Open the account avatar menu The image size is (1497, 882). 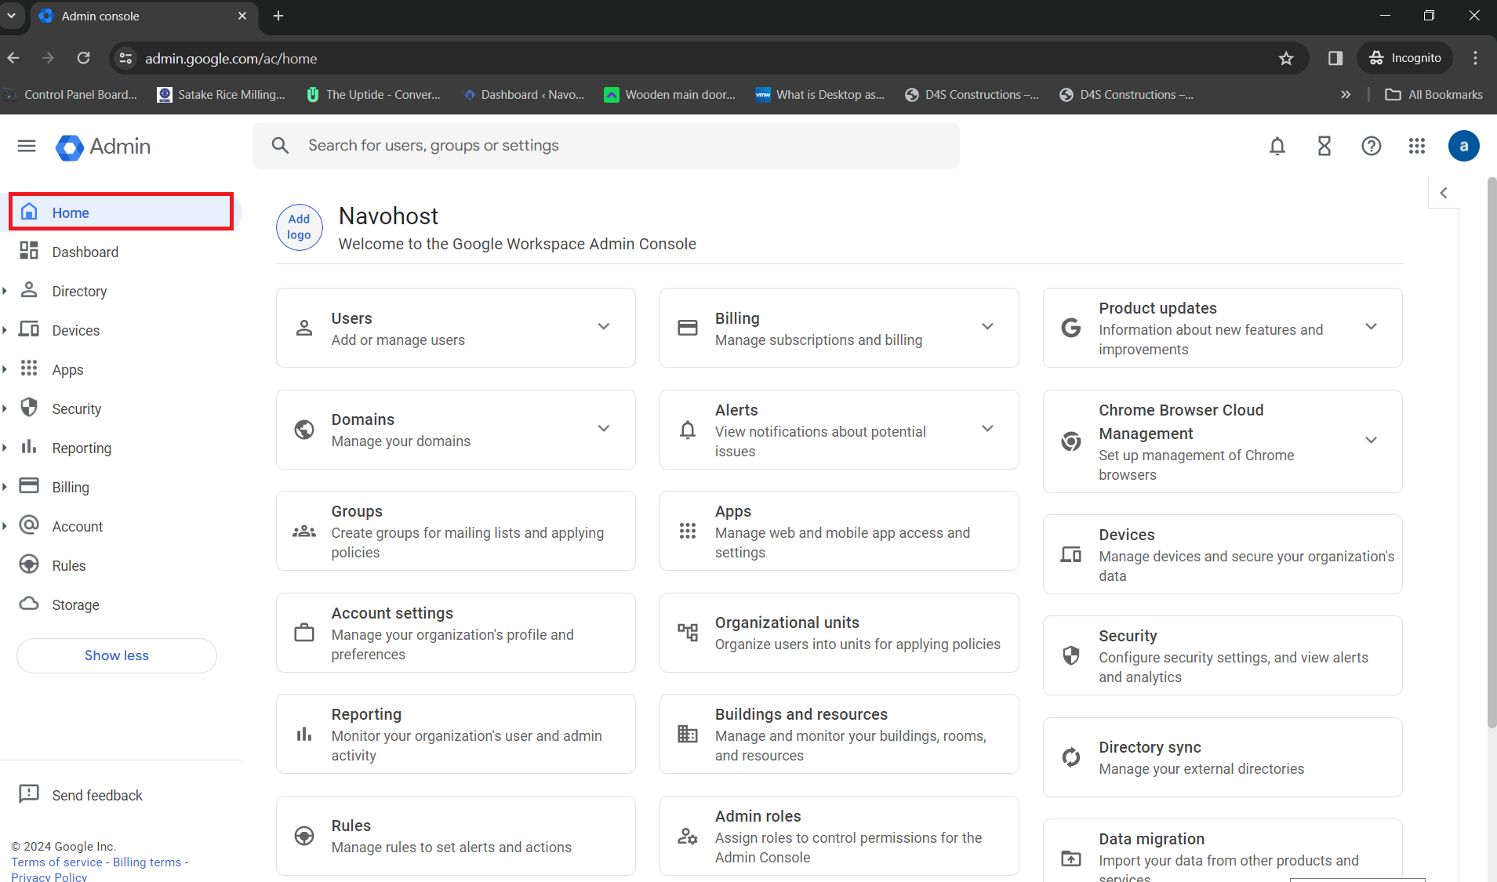coord(1464,146)
